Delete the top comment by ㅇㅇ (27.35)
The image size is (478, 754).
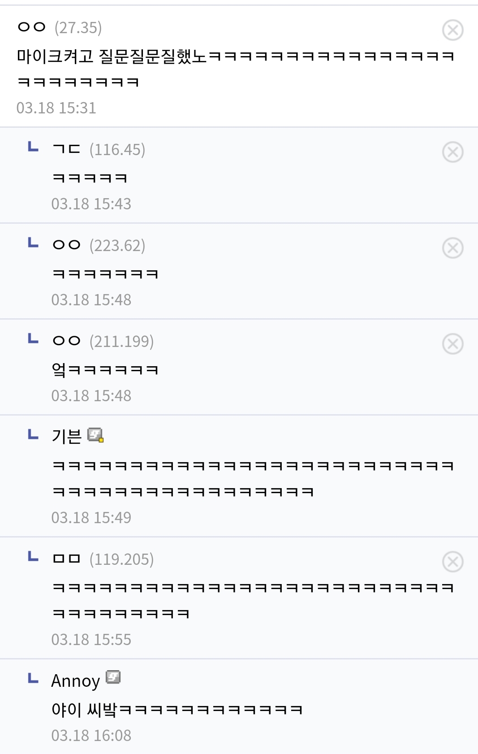pos(452,30)
